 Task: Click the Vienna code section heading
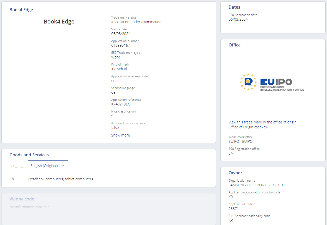[22, 199]
